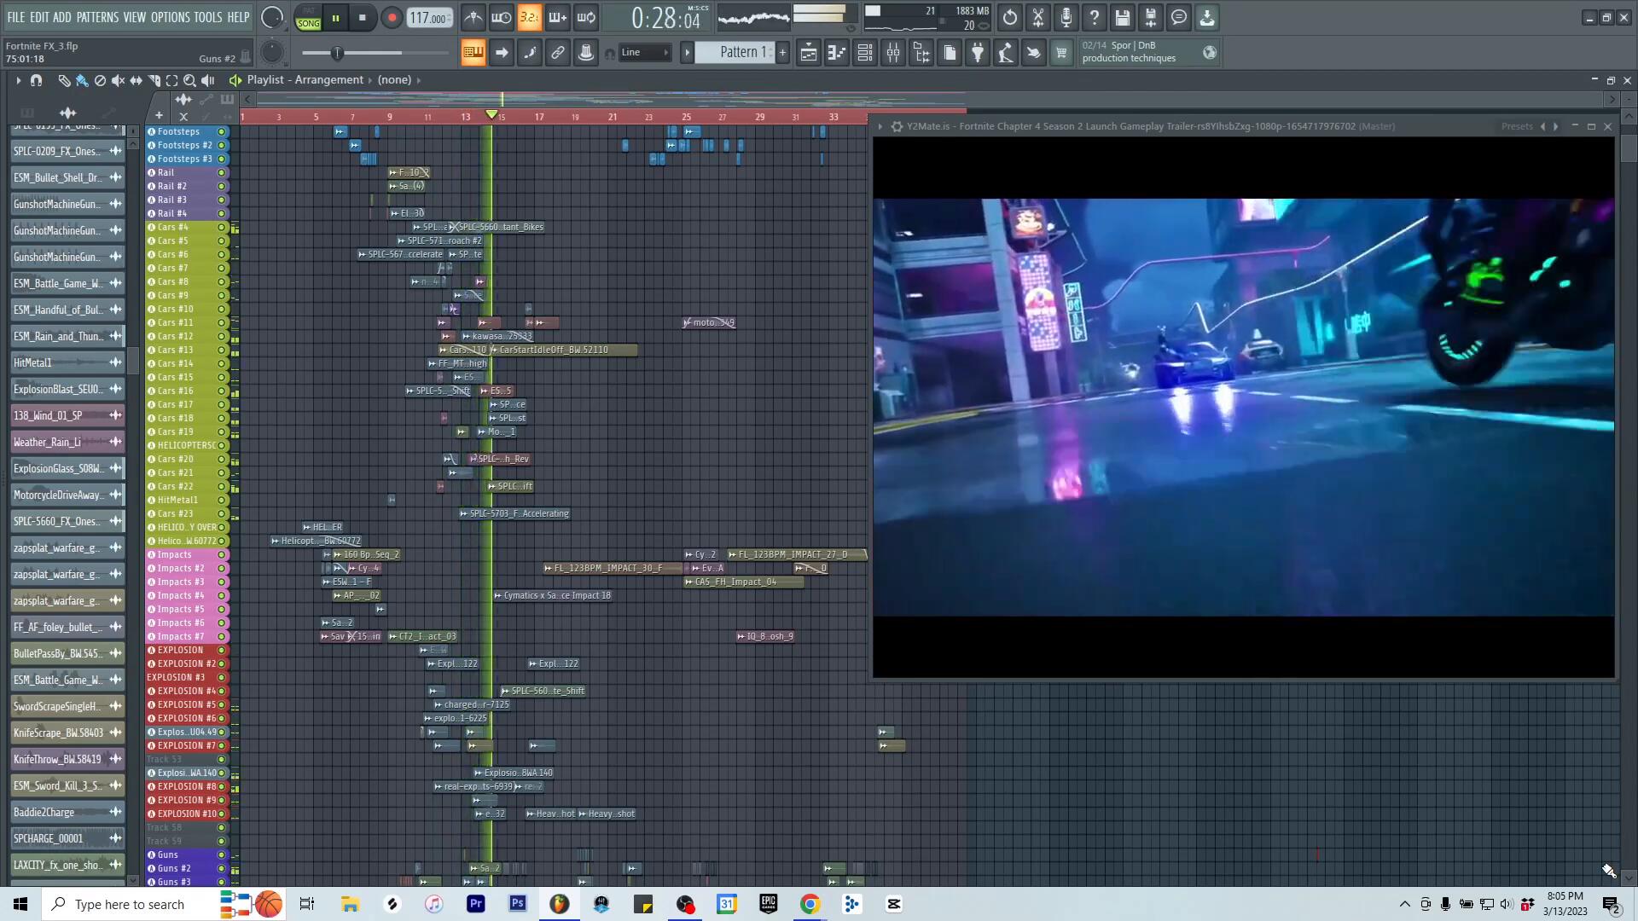1638x921 pixels.
Task: Toggle mute on Impacts #2 track
Action: click(222, 569)
